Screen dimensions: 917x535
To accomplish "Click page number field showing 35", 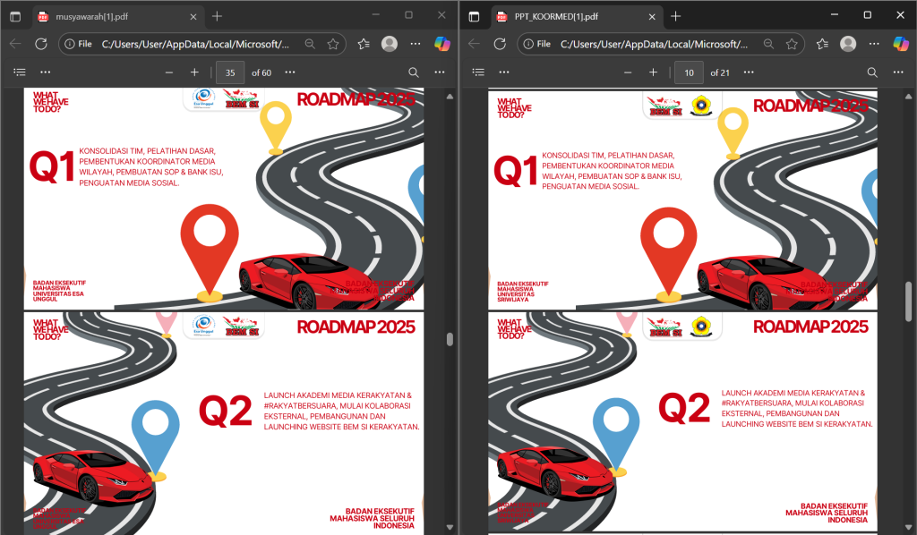I will [x=230, y=72].
